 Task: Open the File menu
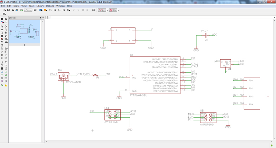(3, 6)
